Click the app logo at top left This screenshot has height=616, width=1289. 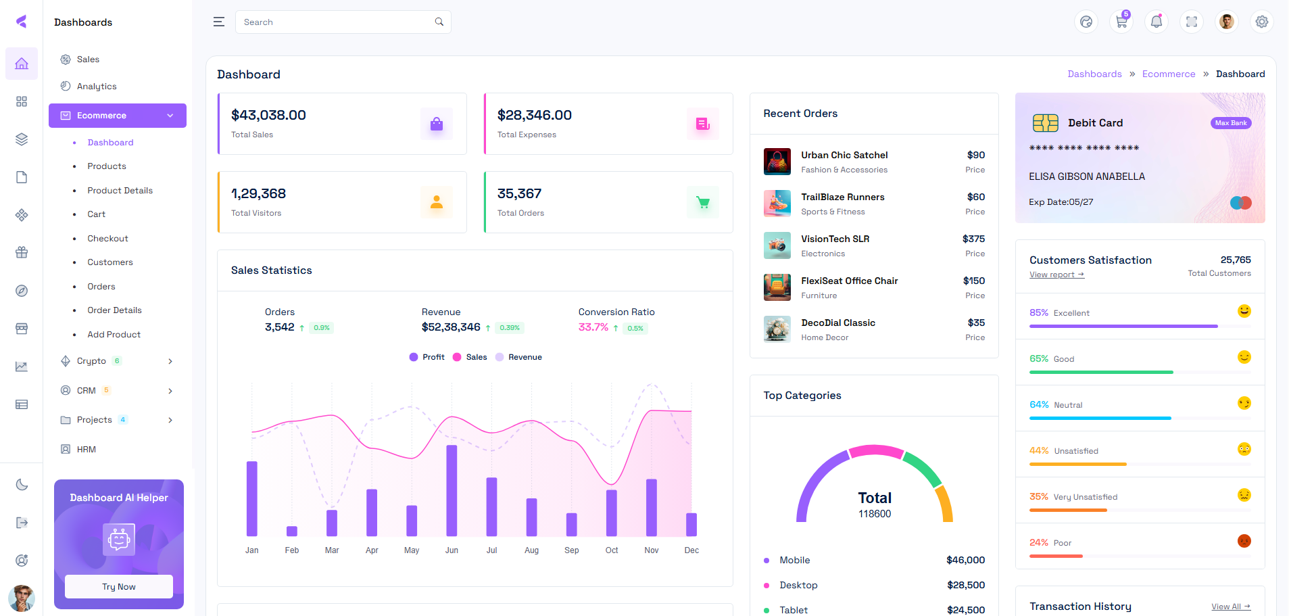22,22
